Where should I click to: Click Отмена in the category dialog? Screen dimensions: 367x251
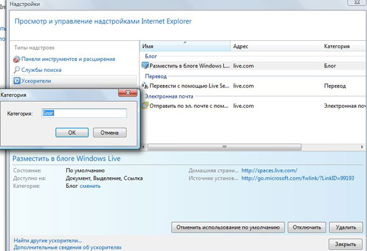[110, 133]
